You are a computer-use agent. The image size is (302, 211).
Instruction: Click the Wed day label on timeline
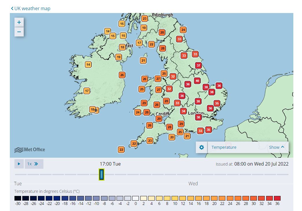(193, 184)
